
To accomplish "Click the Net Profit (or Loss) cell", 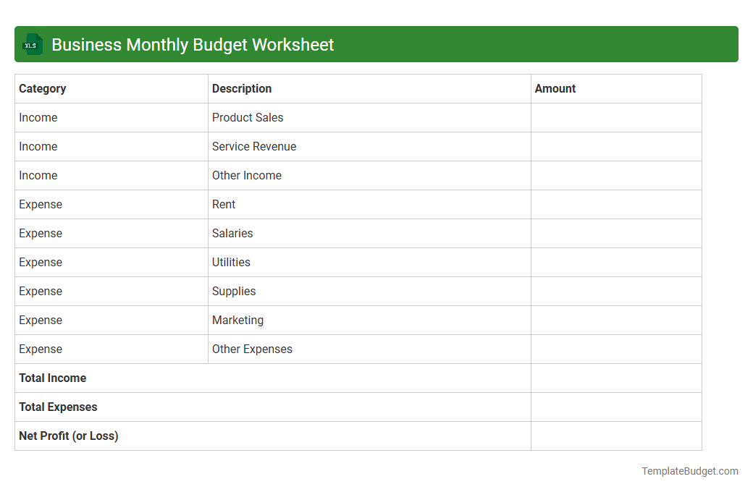I will tap(68, 436).
